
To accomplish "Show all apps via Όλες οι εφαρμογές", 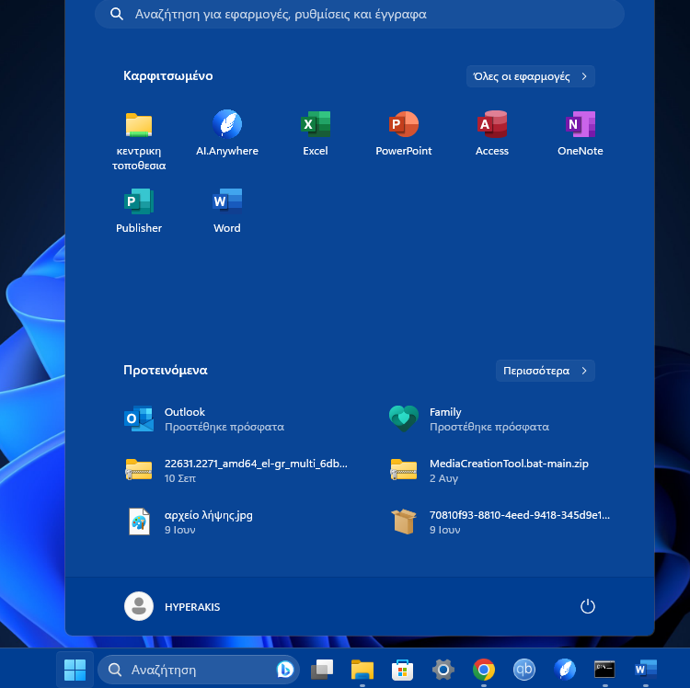I will 530,76.
